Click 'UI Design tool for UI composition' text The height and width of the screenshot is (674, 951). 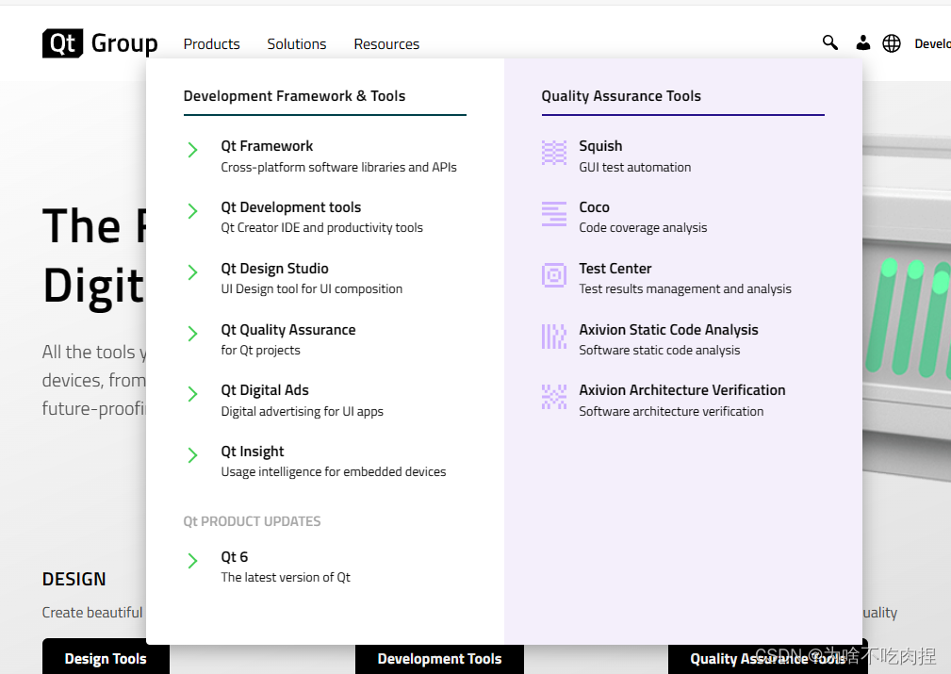point(311,288)
